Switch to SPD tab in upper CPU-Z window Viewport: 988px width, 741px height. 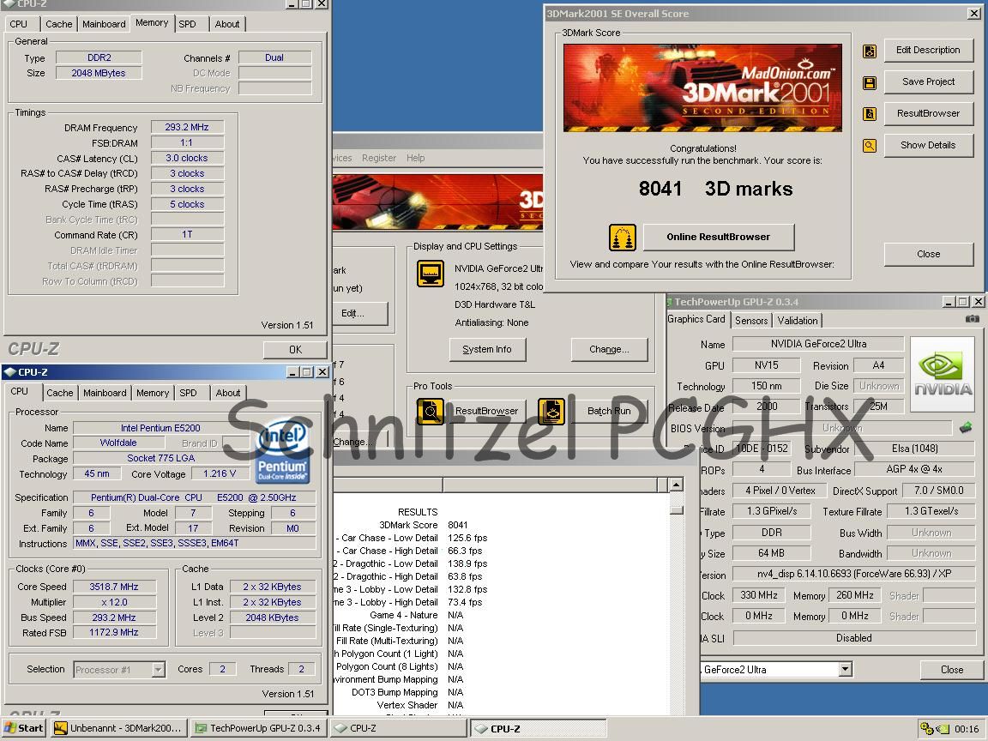pyautogui.click(x=187, y=24)
